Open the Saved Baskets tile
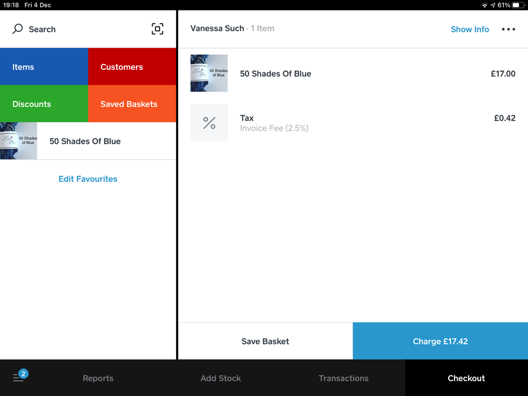This screenshot has width=528, height=396. (x=132, y=104)
